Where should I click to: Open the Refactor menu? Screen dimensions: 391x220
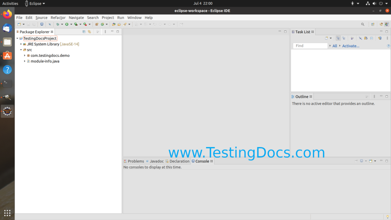pyautogui.click(x=58, y=18)
